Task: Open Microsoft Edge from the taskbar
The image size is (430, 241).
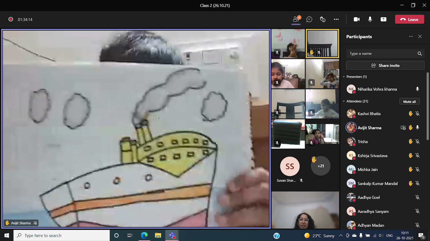Action: (x=144, y=235)
